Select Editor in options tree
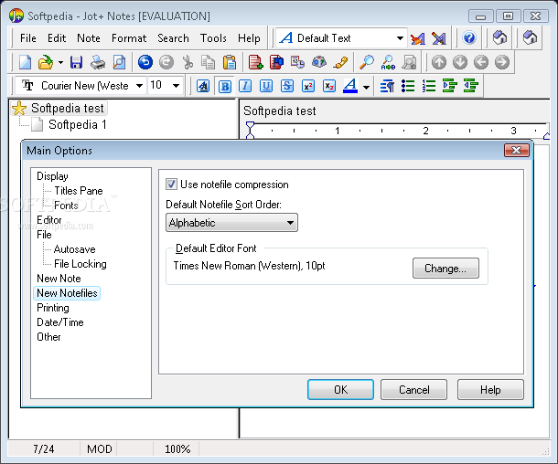Screen dimensions: 558x464 [49, 220]
